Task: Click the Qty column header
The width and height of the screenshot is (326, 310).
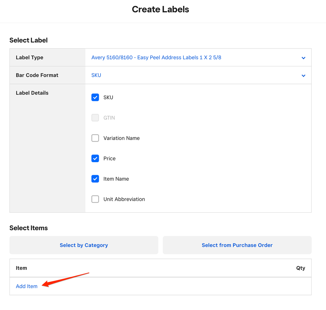Action: pyautogui.click(x=301, y=268)
